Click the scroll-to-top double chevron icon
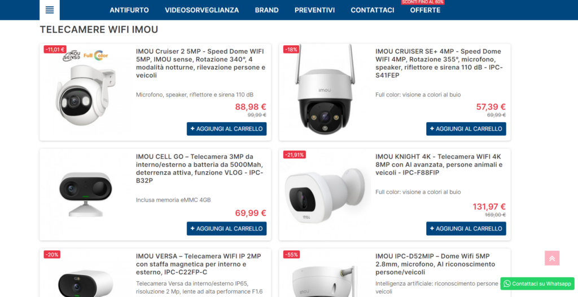The height and width of the screenshot is (297, 578). tap(552, 258)
